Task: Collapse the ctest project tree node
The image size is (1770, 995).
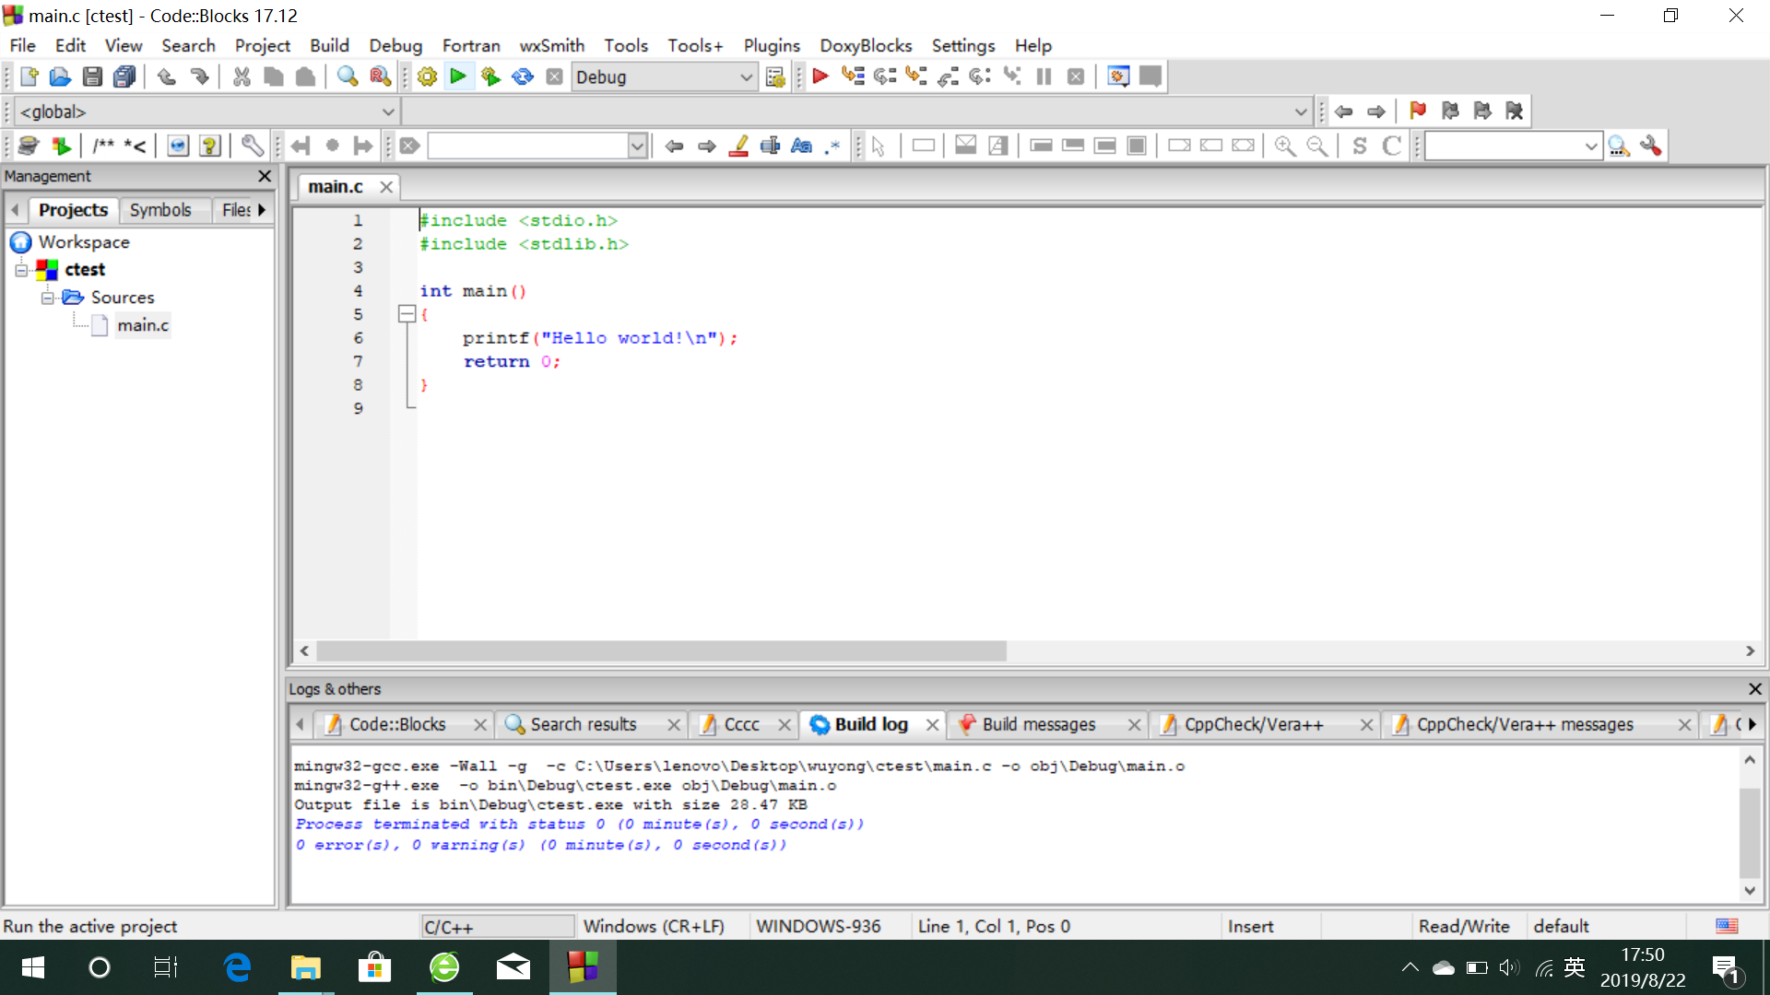Action: tap(21, 270)
